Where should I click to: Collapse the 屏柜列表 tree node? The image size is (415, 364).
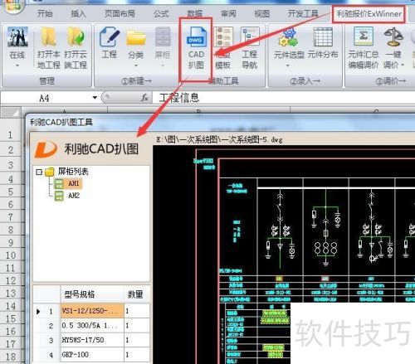[39, 172]
